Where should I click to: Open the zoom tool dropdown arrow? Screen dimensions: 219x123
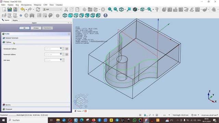pos(153,10)
